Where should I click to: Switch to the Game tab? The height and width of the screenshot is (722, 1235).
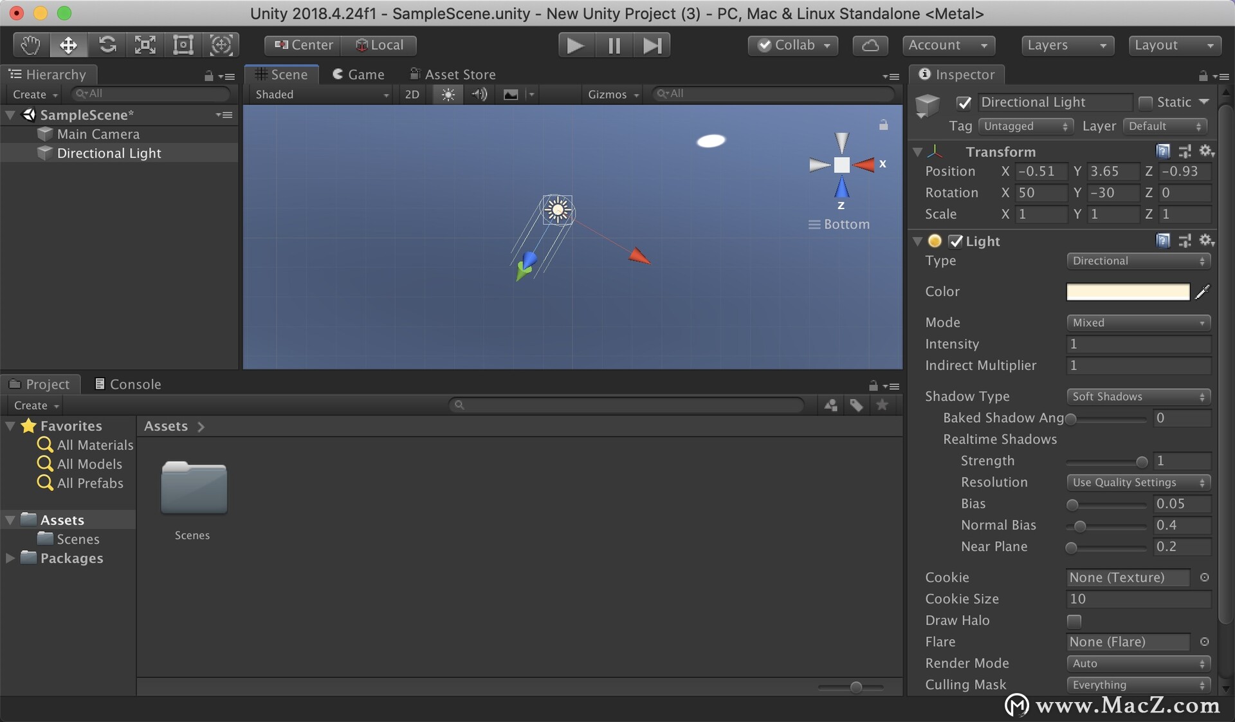(x=358, y=75)
